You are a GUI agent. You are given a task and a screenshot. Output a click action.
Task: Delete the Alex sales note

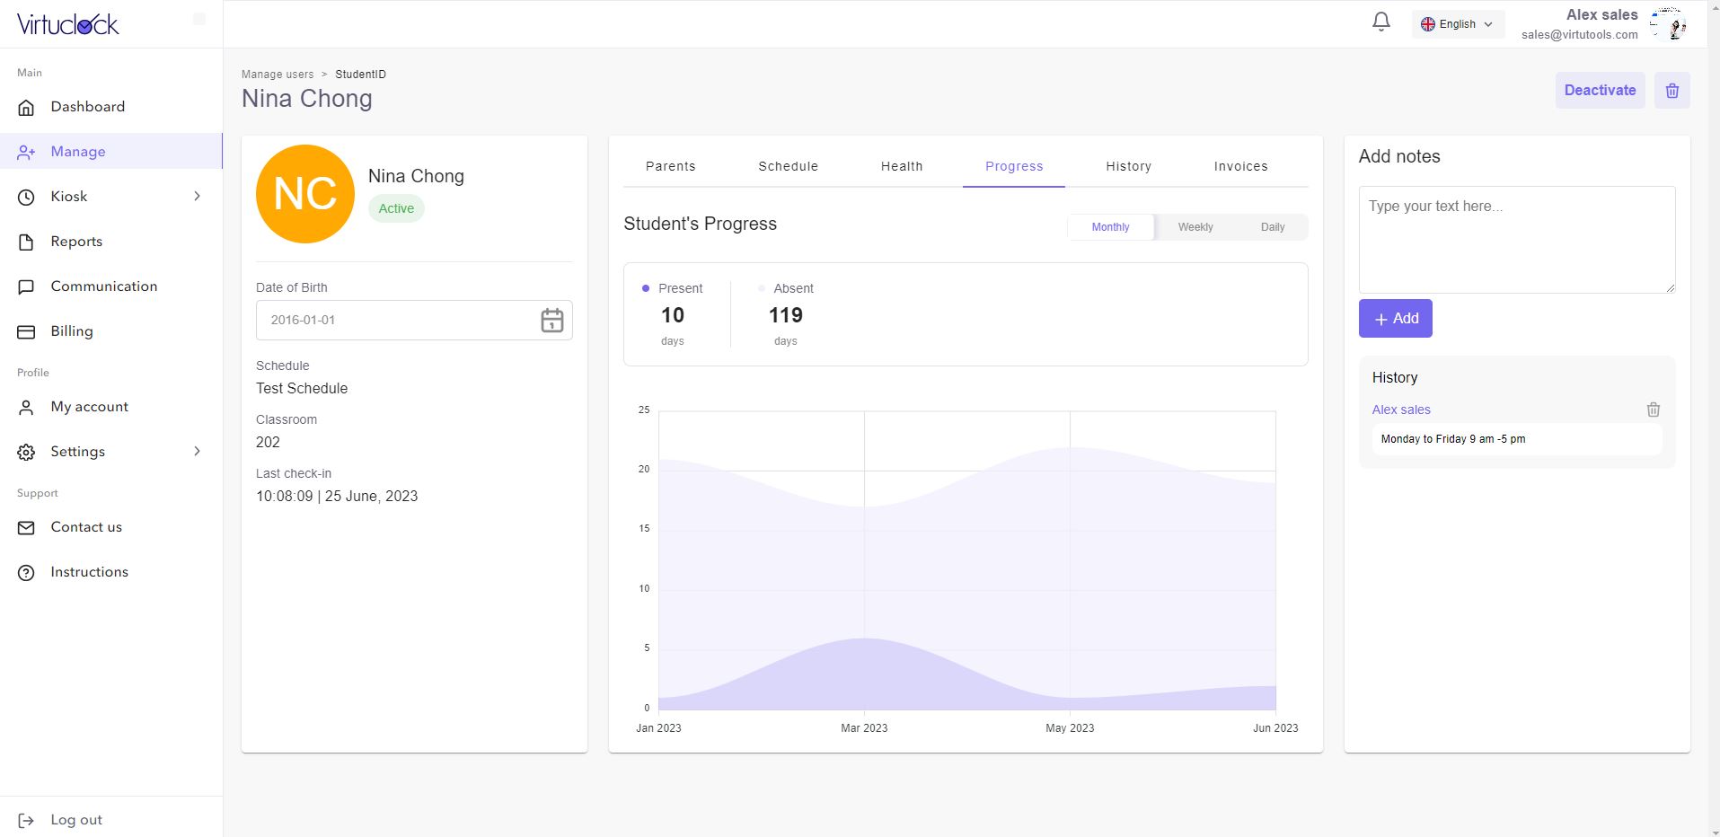coord(1653,410)
